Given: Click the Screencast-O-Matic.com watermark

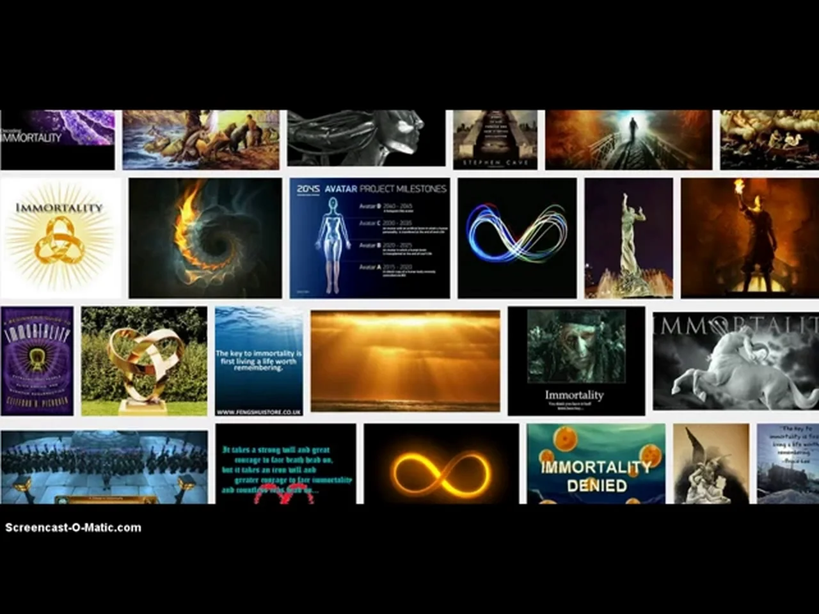Looking at the screenshot, I should pos(73,528).
